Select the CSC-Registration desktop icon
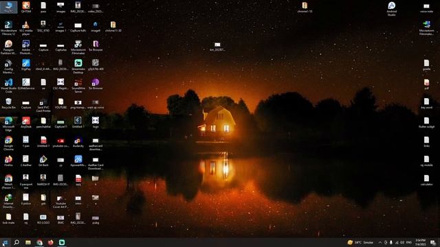Screen dimensions: 440x247 click(x=60, y=84)
